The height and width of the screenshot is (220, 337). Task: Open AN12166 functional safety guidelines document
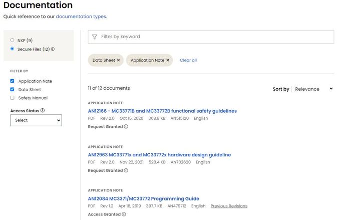(x=162, y=111)
